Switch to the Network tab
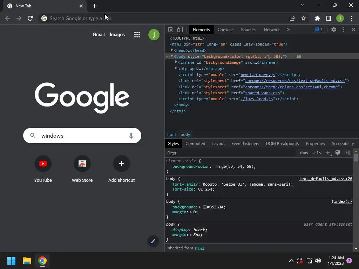 coord(272,30)
